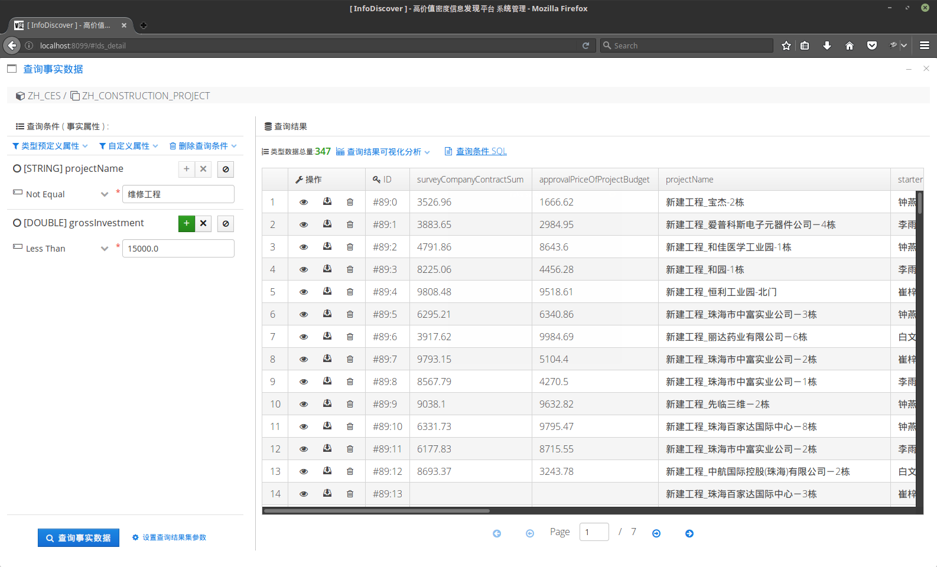This screenshot has height=567, width=937.
Task: Remove the grossInvestment condition with X
Action: point(203,223)
